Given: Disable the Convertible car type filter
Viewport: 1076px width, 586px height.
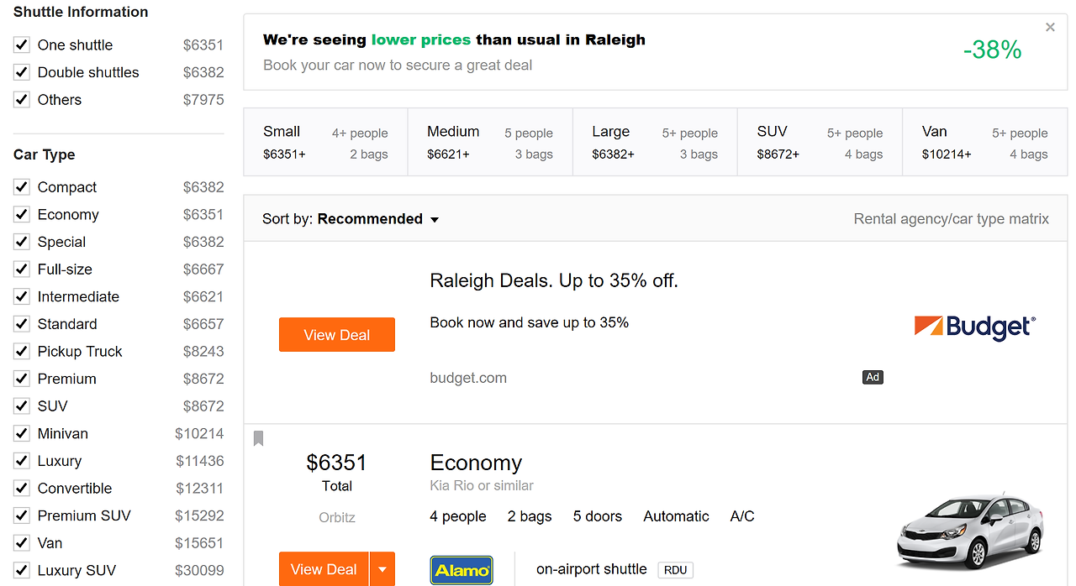Looking at the screenshot, I should (22, 489).
